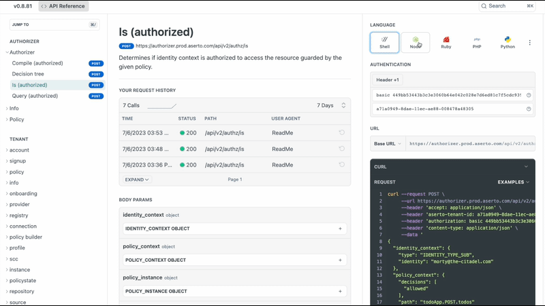Click the 7 Calls sparkline graph
The width and height of the screenshot is (545, 306).
(162, 106)
